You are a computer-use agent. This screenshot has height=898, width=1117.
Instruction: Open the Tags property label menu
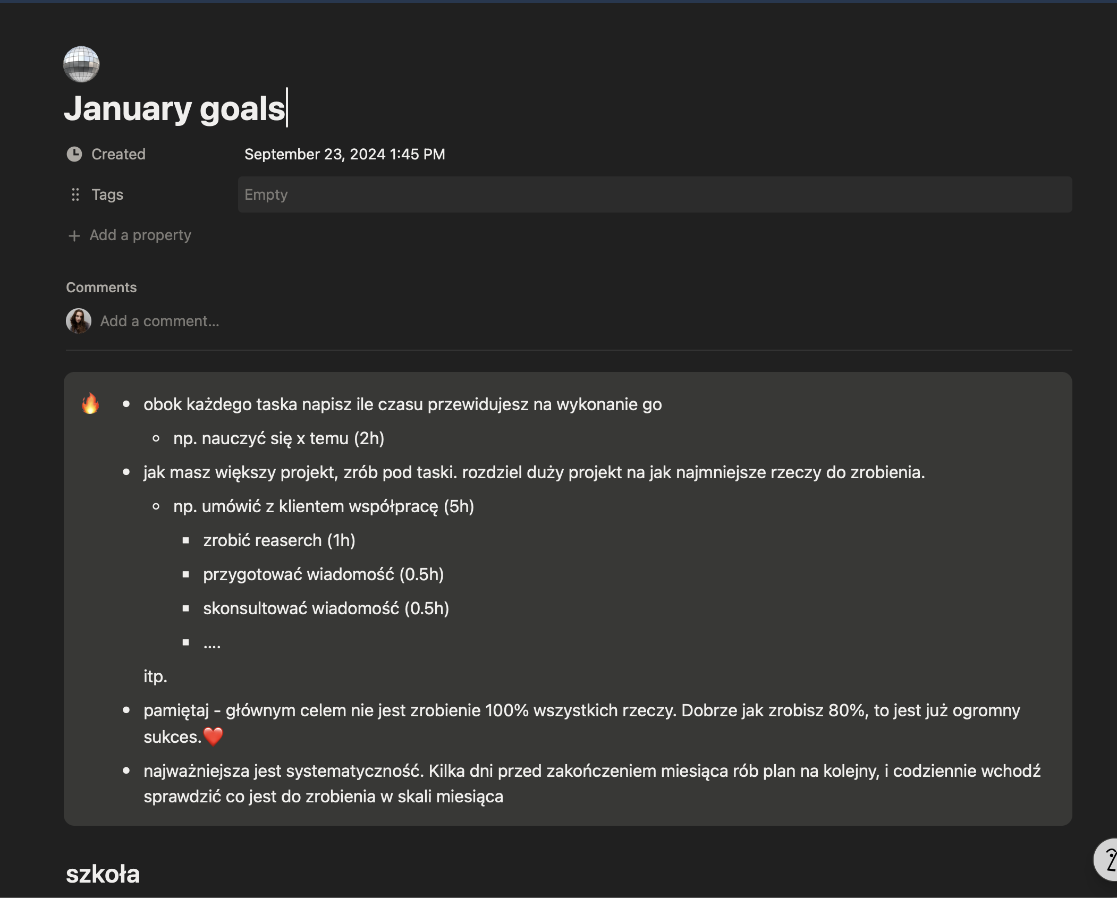point(107,194)
